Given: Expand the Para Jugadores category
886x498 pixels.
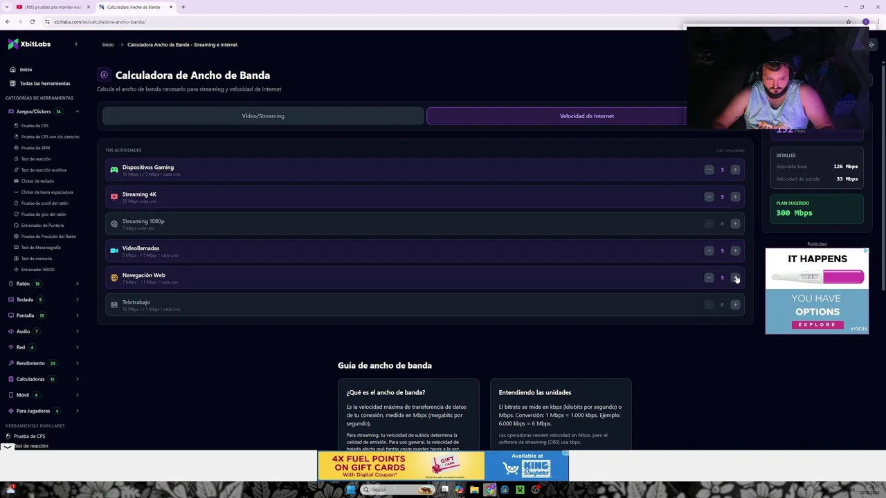Looking at the screenshot, I should 43,411.
